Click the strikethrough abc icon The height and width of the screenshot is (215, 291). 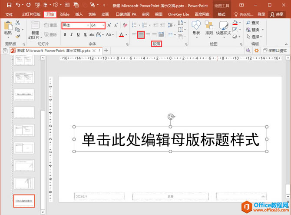(x=92, y=34)
